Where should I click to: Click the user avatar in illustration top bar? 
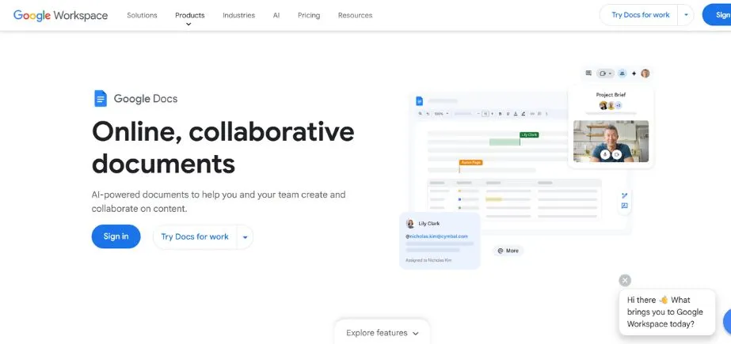click(645, 73)
